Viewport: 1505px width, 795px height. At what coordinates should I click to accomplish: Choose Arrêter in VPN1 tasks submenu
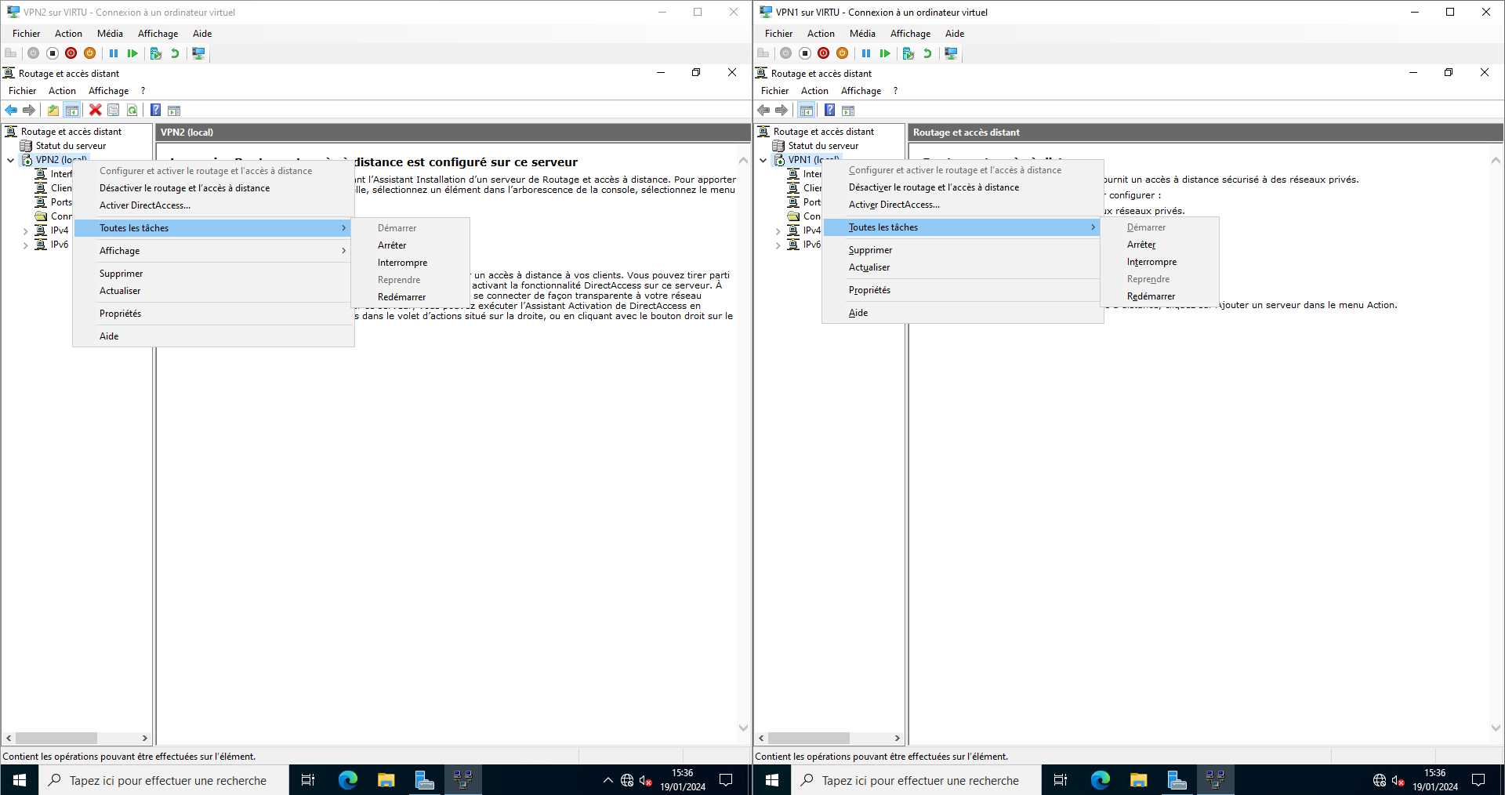[1141, 245]
